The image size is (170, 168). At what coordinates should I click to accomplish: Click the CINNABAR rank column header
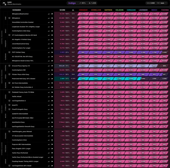click(x=83, y=10)
